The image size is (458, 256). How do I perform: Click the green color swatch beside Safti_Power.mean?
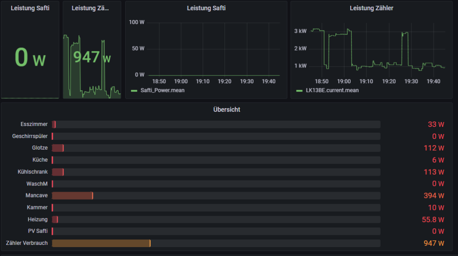[x=134, y=91]
